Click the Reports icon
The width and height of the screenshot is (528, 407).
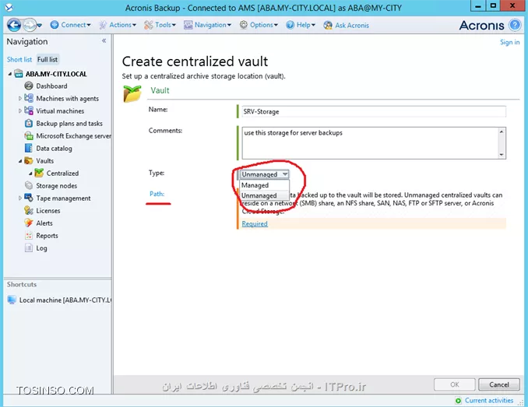click(29, 236)
